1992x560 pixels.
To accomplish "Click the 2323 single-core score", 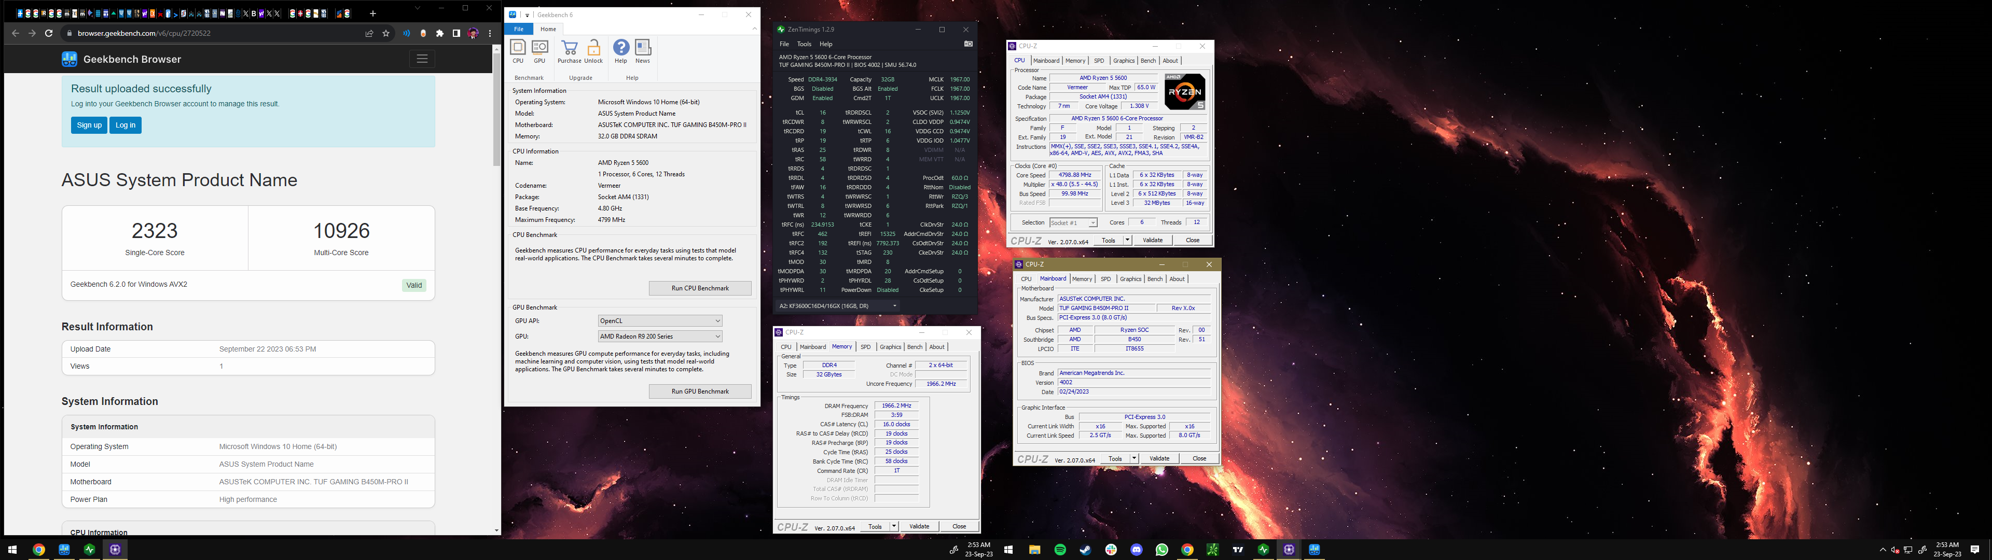I will (x=155, y=231).
